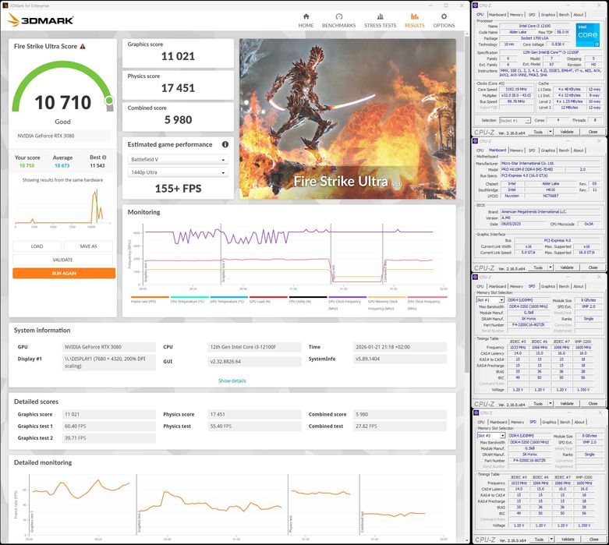Click Combined test value 27.82 FPS
The width and height of the screenshot is (609, 545).
(x=400, y=426)
